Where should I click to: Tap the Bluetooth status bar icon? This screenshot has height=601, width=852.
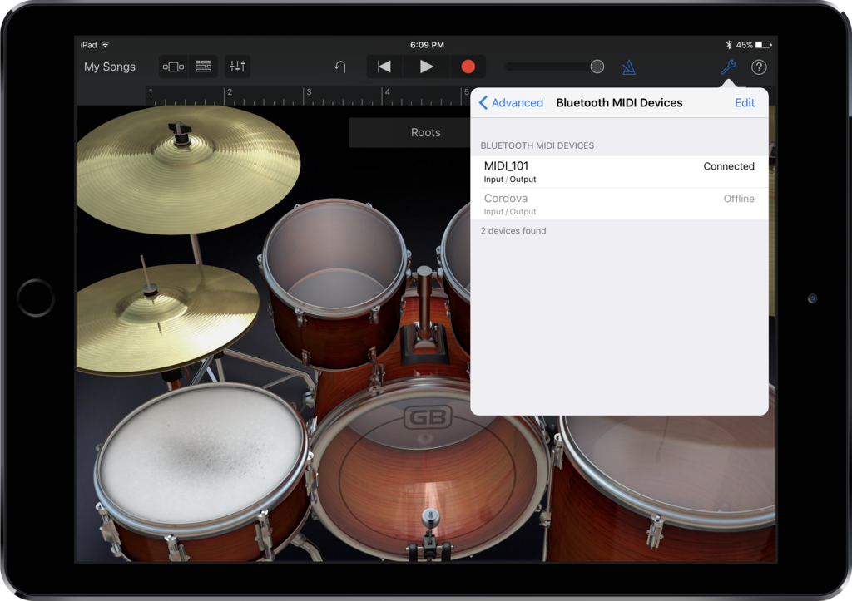[729, 45]
